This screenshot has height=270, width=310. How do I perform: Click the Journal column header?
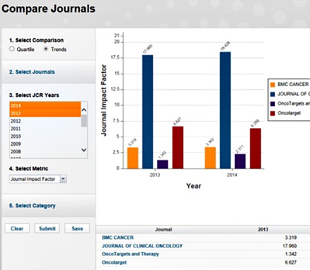[163, 229]
